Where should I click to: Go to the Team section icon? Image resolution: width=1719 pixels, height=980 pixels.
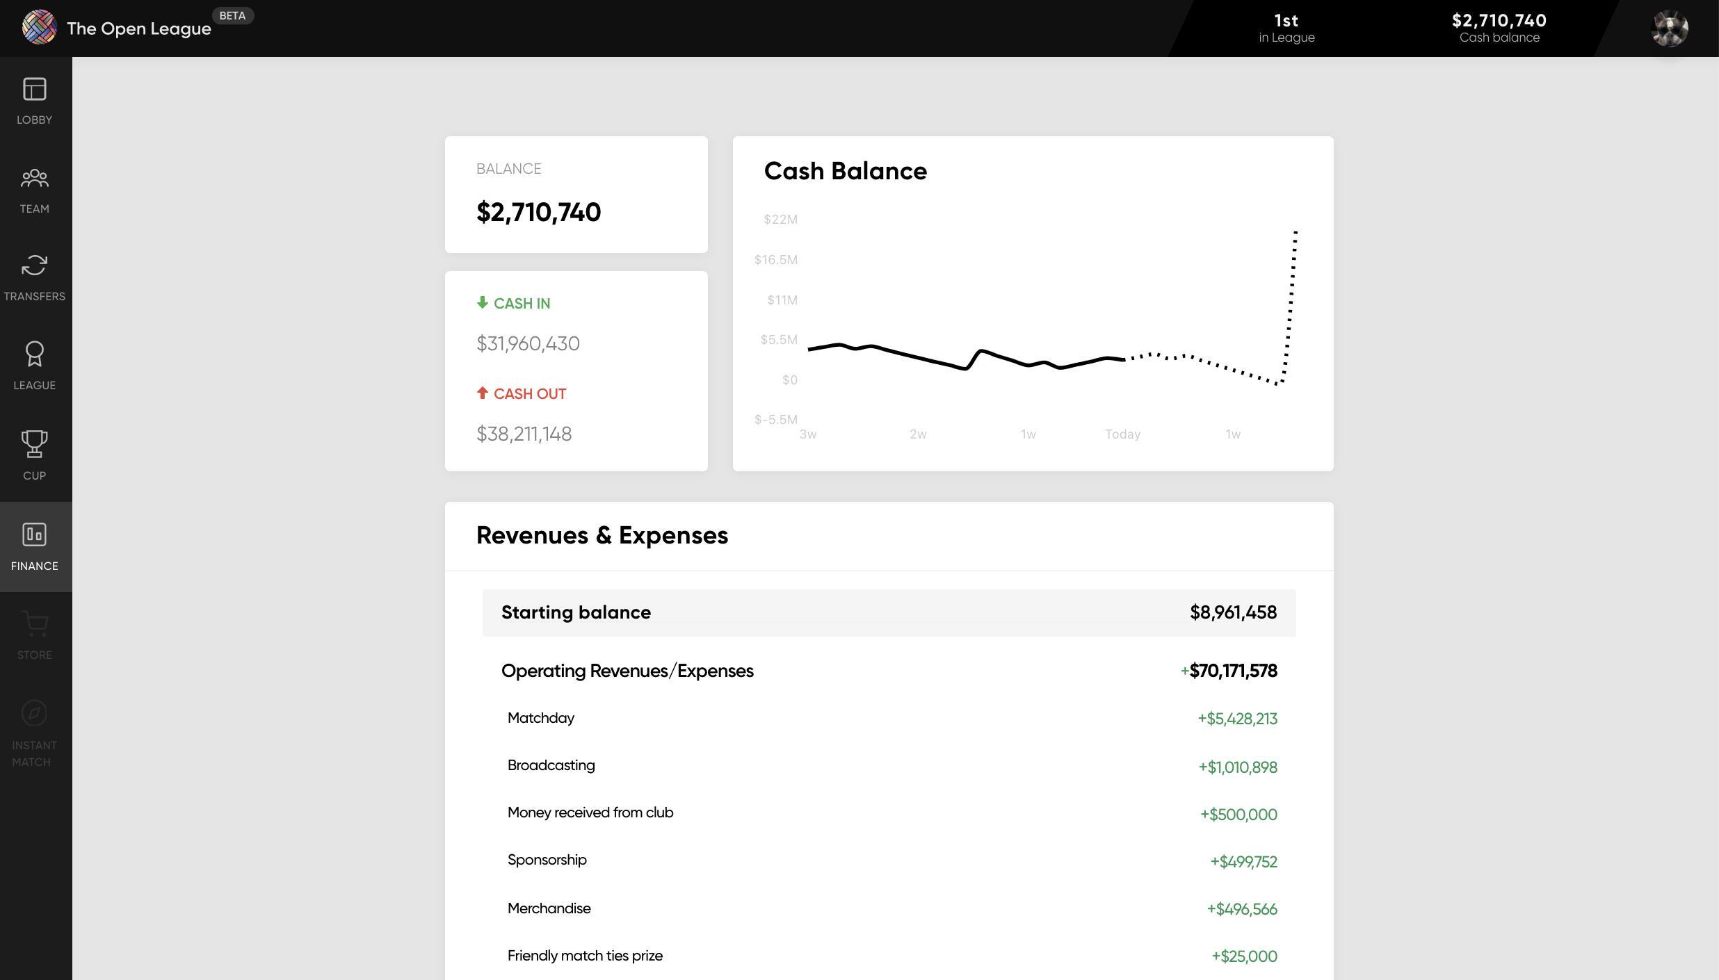click(x=34, y=179)
